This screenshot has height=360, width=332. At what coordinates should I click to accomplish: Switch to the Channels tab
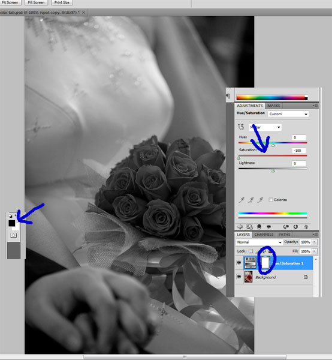pyautogui.click(x=264, y=235)
